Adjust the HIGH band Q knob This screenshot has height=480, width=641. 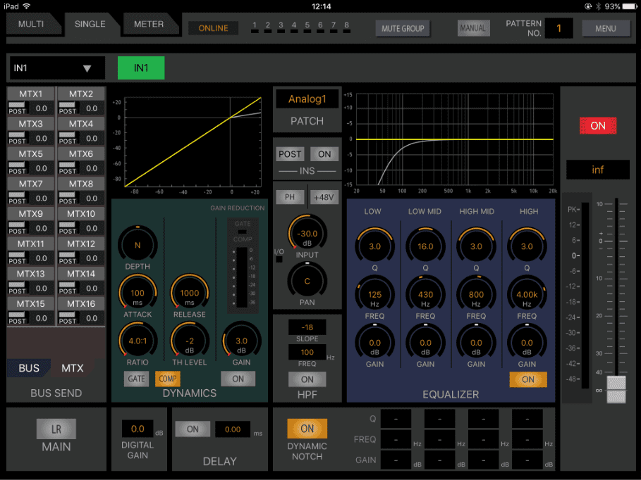coord(527,246)
